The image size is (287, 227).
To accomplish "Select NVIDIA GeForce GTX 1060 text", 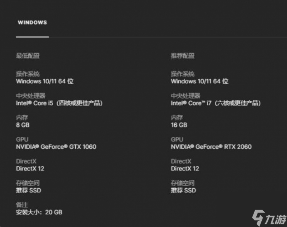I will (x=56, y=147).
